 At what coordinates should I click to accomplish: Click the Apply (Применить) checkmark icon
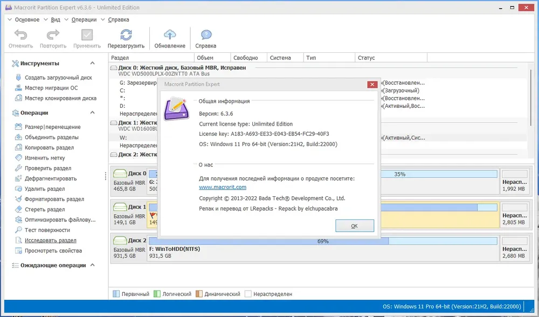[x=87, y=35]
